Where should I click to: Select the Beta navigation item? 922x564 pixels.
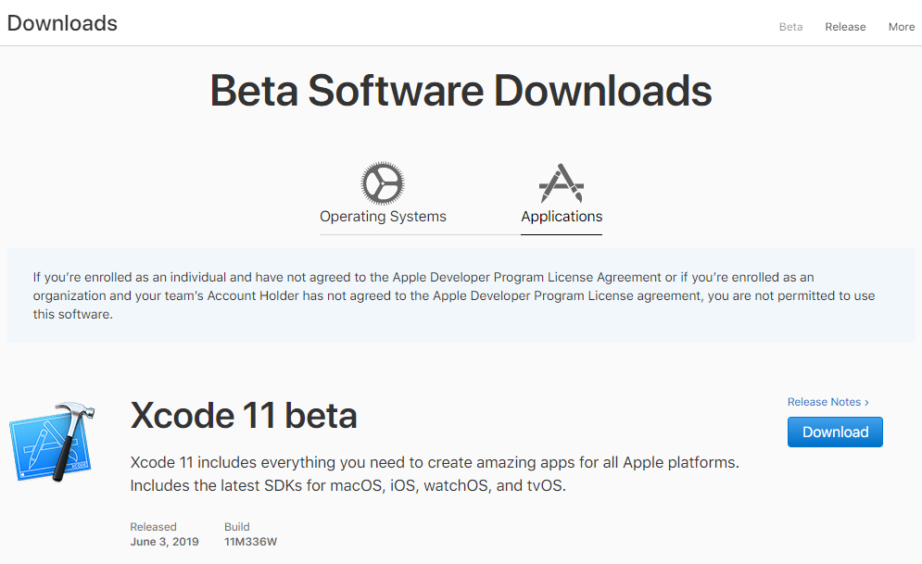point(790,27)
